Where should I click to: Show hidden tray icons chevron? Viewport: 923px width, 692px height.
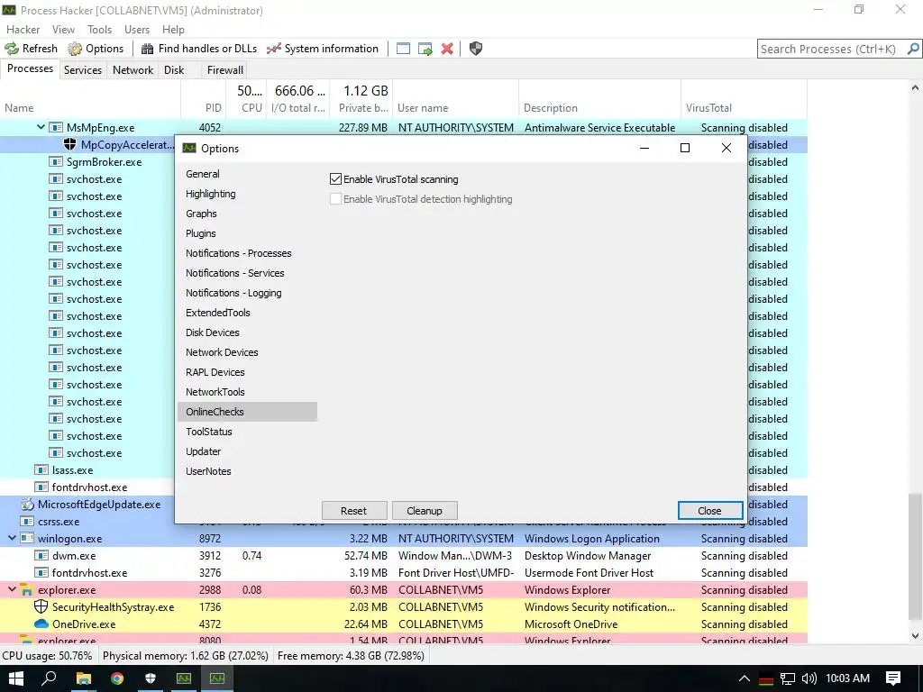point(745,678)
